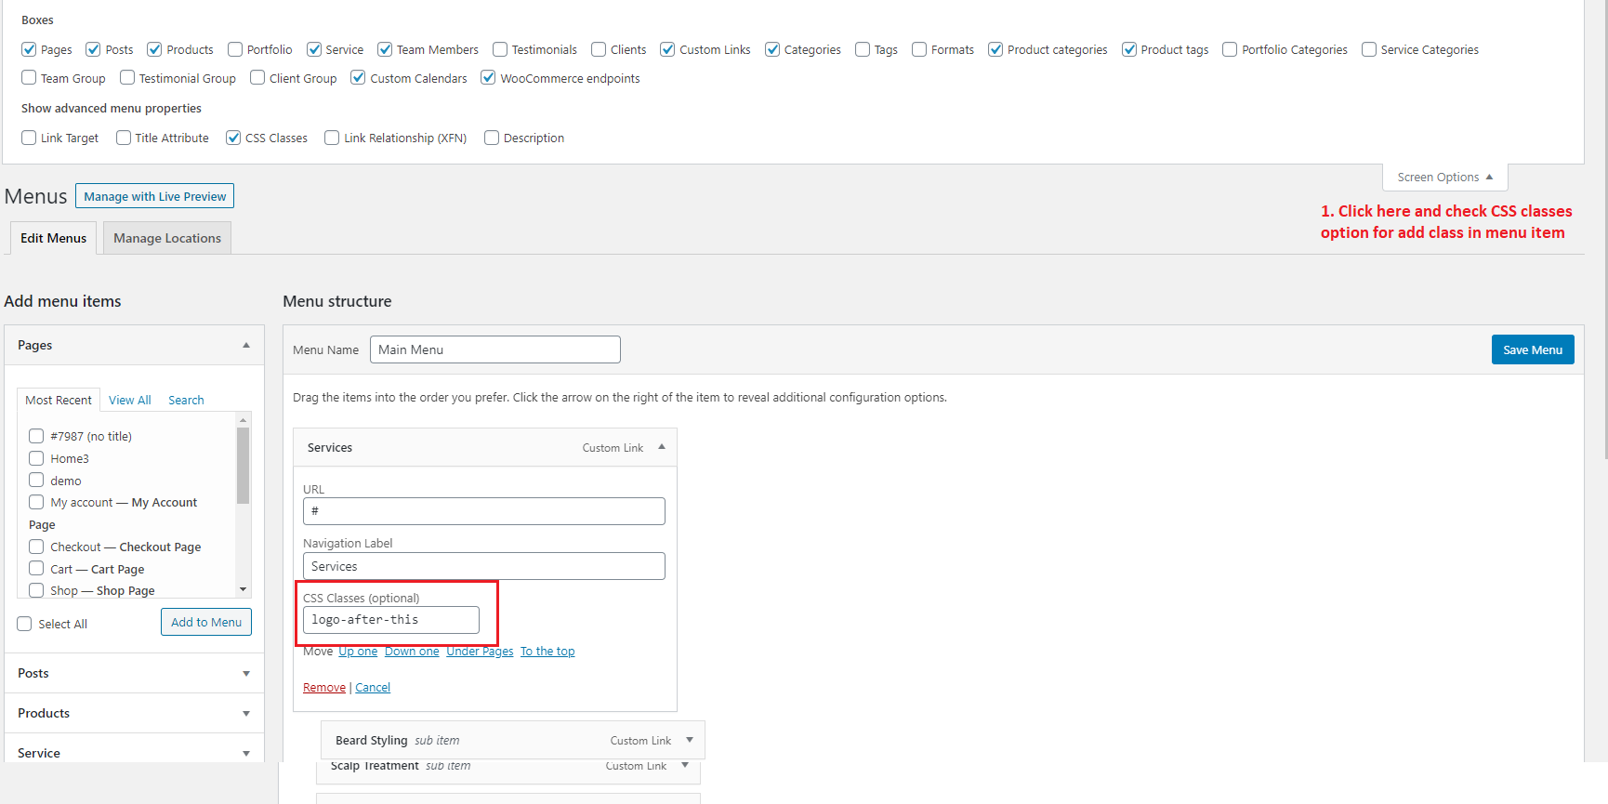The height and width of the screenshot is (804, 1608).
Task: Enable the Clients checkbox
Action: (x=599, y=49)
